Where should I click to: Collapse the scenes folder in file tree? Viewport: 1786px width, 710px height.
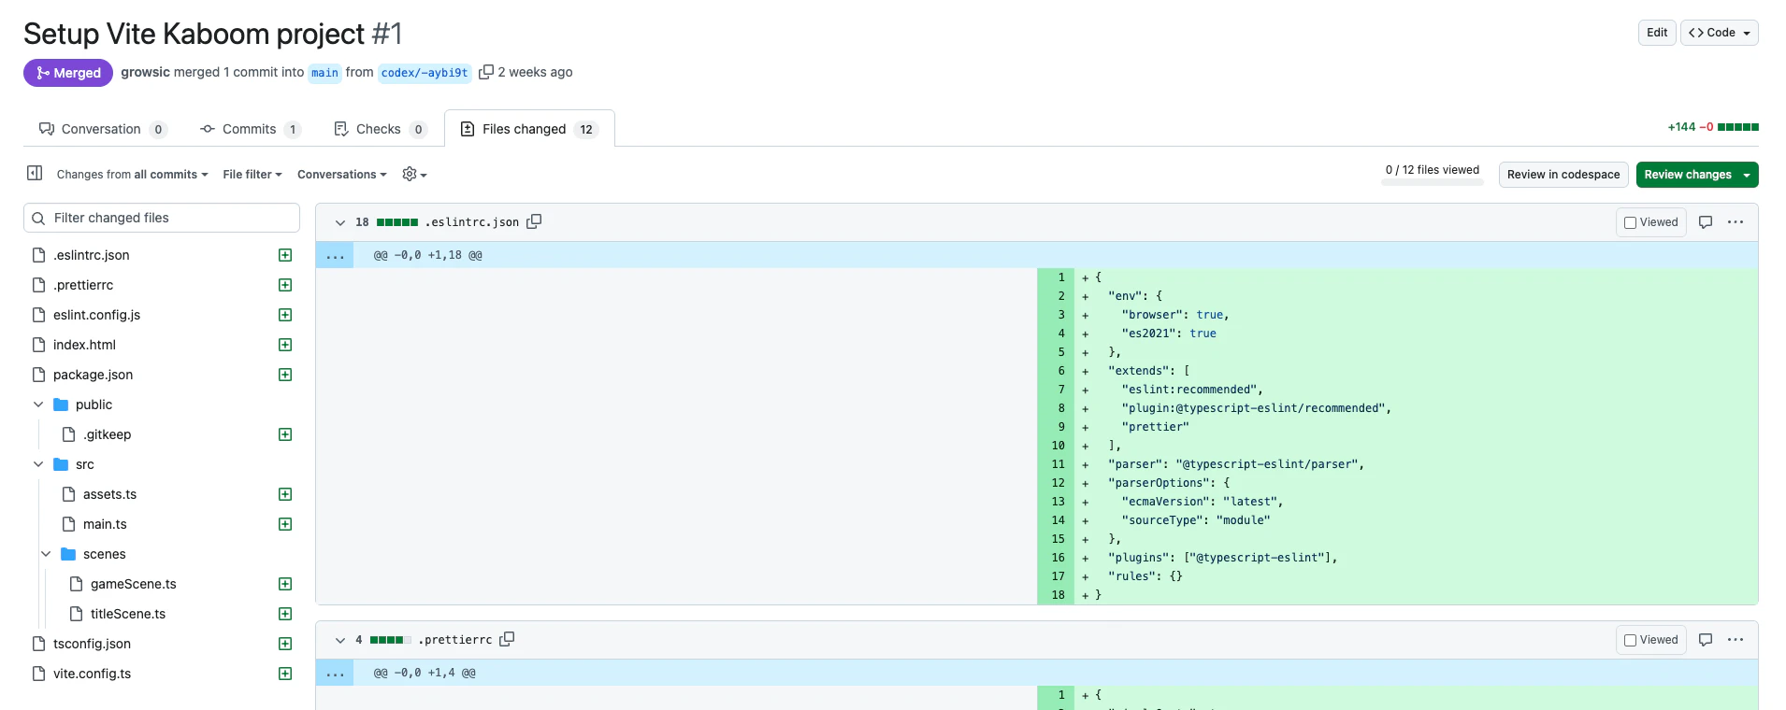pos(46,554)
